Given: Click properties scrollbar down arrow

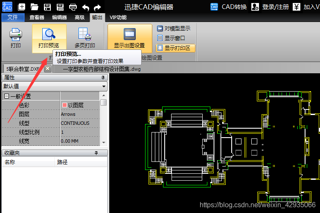Looking at the screenshot, I should 104,142.
